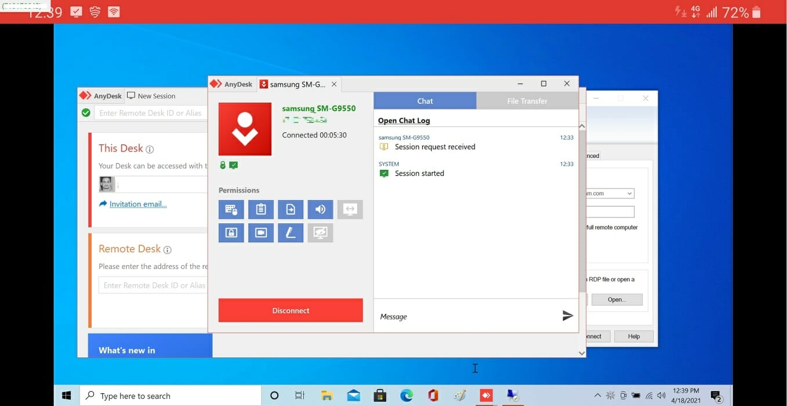The width and height of the screenshot is (787, 406).
Task: Open Cortana from the taskbar
Action: [x=274, y=396]
